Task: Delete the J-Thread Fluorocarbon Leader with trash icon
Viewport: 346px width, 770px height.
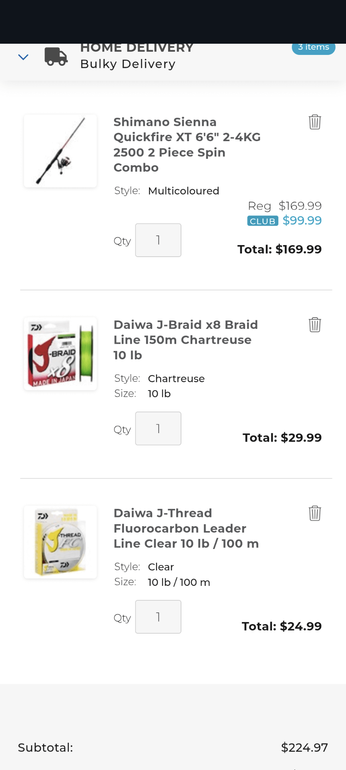Action: point(315,513)
